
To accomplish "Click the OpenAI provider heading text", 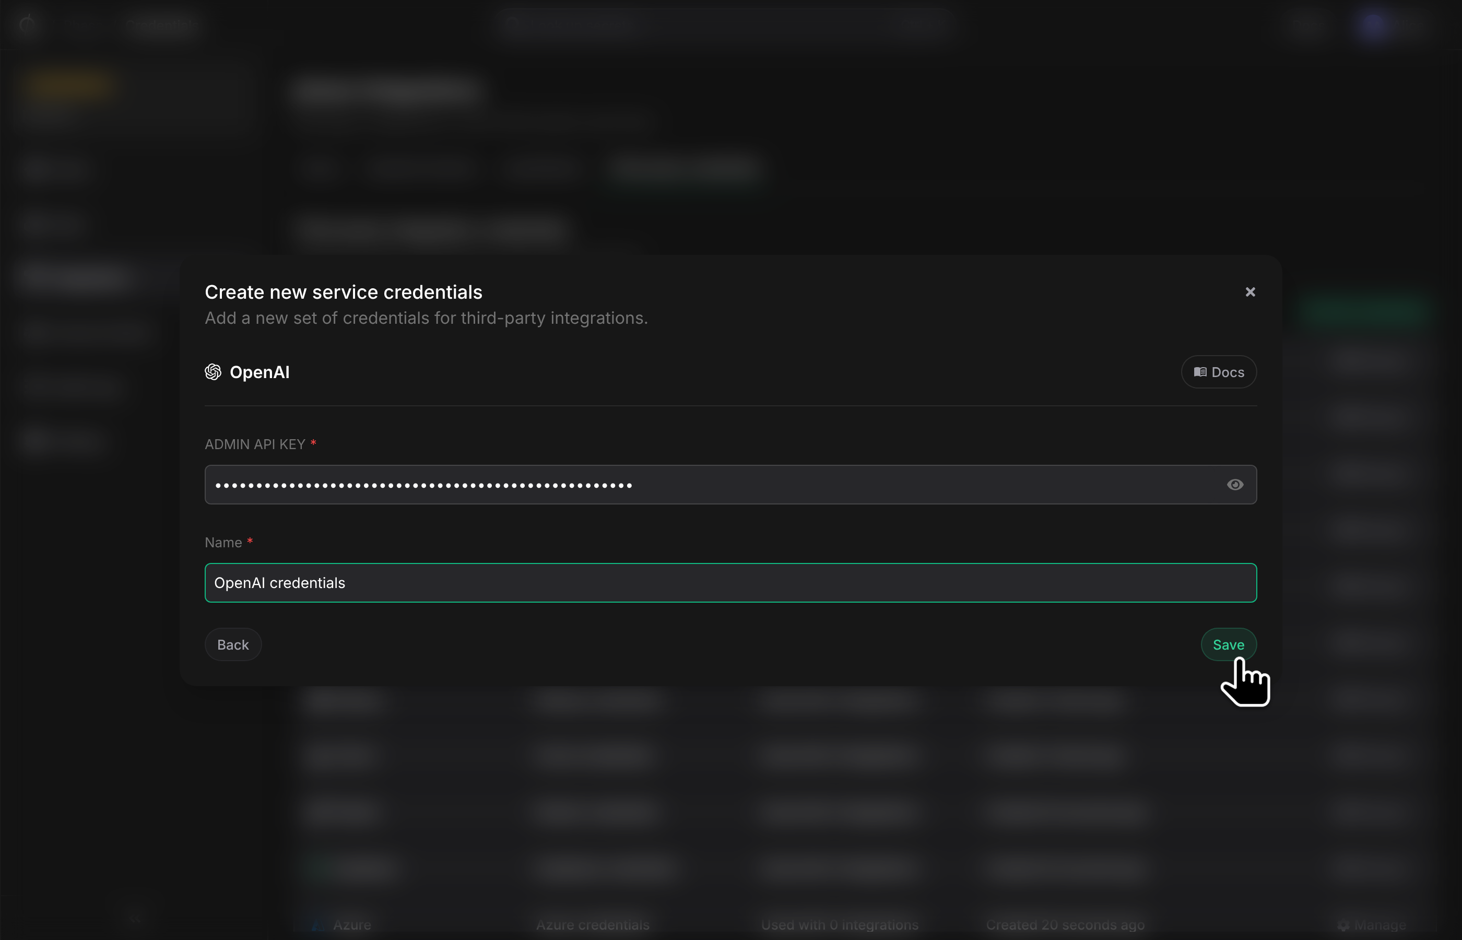I will [x=260, y=372].
